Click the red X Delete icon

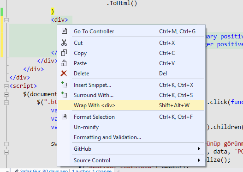point(64,74)
